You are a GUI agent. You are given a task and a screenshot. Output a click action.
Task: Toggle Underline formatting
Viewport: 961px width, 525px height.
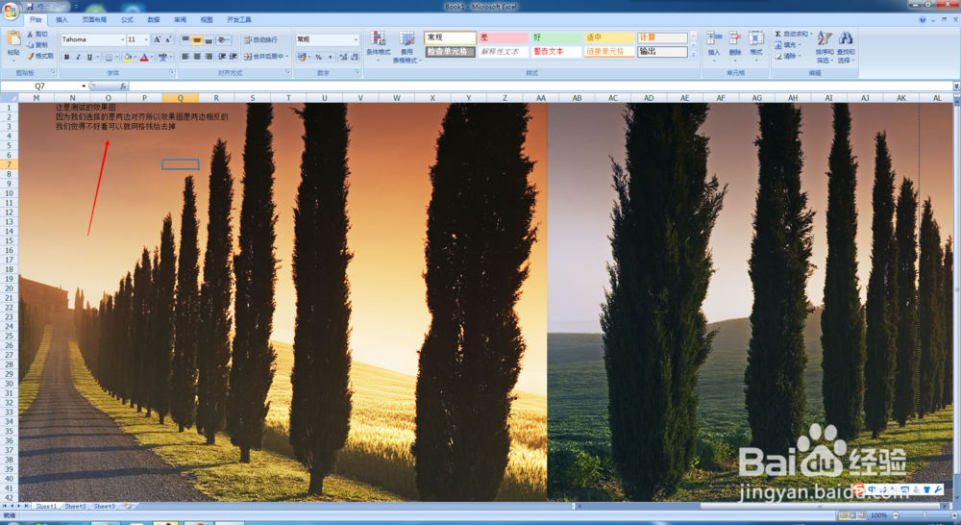click(x=89, y=57)
